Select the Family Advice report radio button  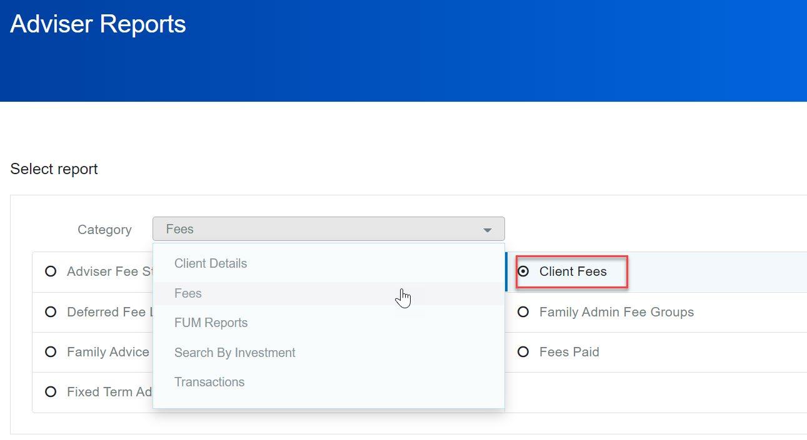tap(51, 352)
